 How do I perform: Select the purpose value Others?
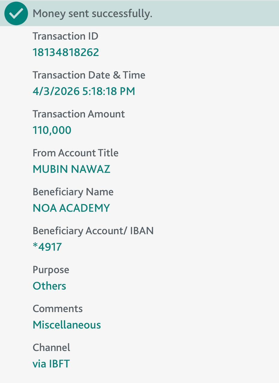click(x=49, y=286)
